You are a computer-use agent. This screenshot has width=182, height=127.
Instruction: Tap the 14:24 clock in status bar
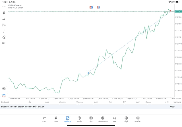5,2
